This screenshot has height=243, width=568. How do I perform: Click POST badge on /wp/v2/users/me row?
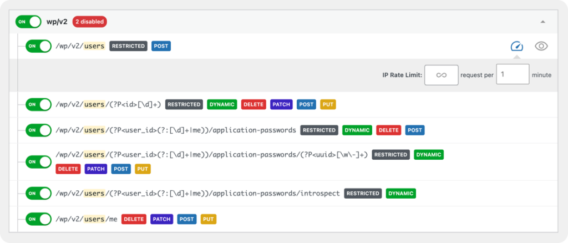(x=187, y=219)
